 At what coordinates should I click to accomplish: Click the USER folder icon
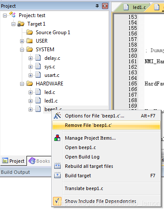pos(29,41)
